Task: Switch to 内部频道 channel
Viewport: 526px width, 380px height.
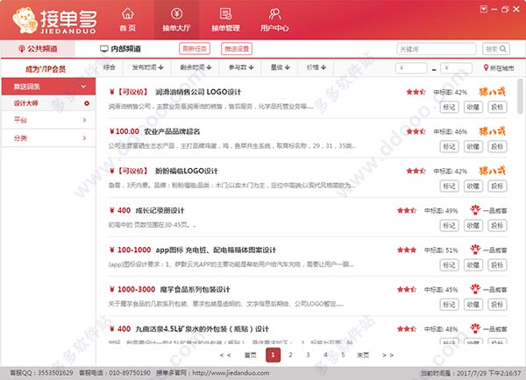Action: point(120,49)
